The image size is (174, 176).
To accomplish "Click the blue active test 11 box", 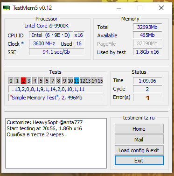I will (x=76, y=81).
